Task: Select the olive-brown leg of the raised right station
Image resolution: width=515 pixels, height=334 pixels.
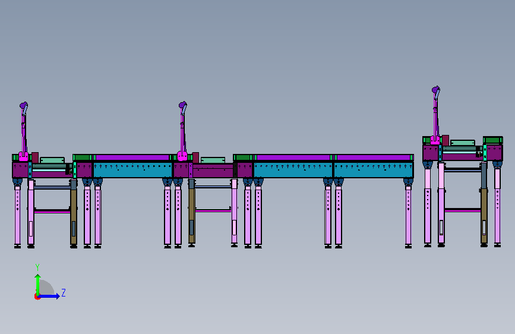Action: (x=484, y=215)
